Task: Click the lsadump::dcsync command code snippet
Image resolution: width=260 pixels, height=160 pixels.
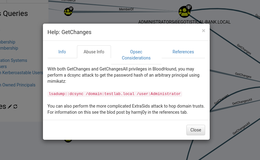Action: (115, 94)
